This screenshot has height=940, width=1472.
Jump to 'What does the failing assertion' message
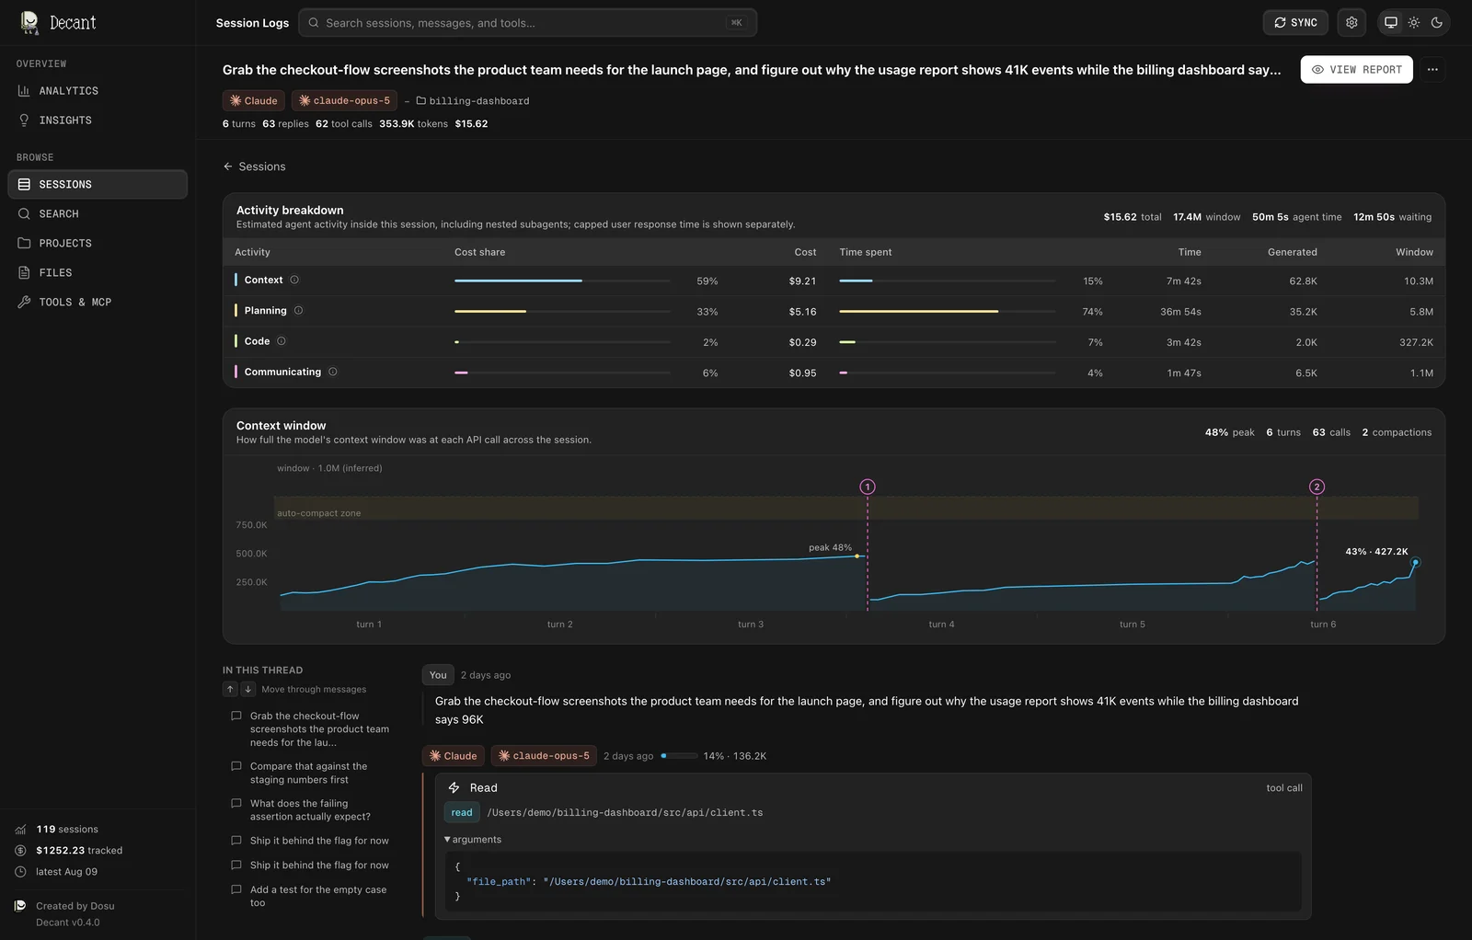point(310,810)
